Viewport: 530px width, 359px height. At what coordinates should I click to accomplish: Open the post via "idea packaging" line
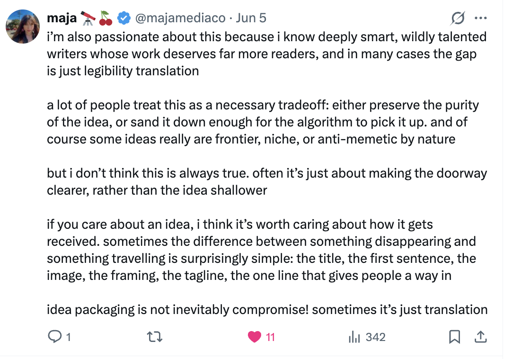tap(267, 310)
